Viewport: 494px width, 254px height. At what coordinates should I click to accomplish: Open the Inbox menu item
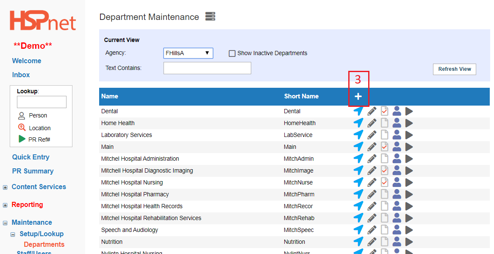tap(21, 75)
